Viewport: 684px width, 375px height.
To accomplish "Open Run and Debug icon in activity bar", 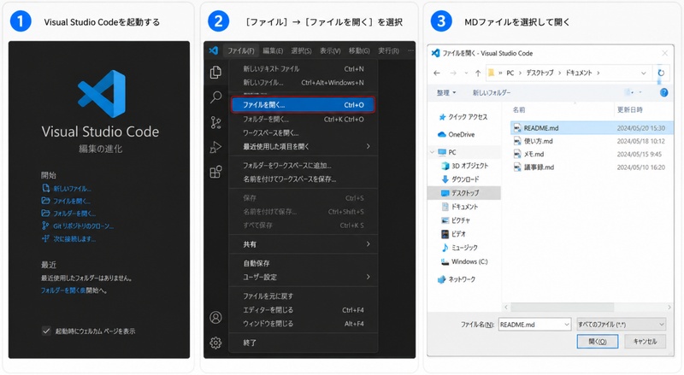I will tap(216, 148).
